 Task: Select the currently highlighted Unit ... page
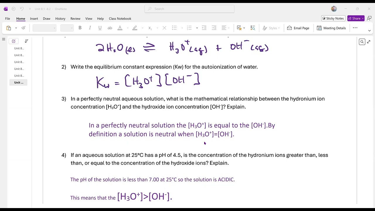pyautogui.click(x=19, y=83)
